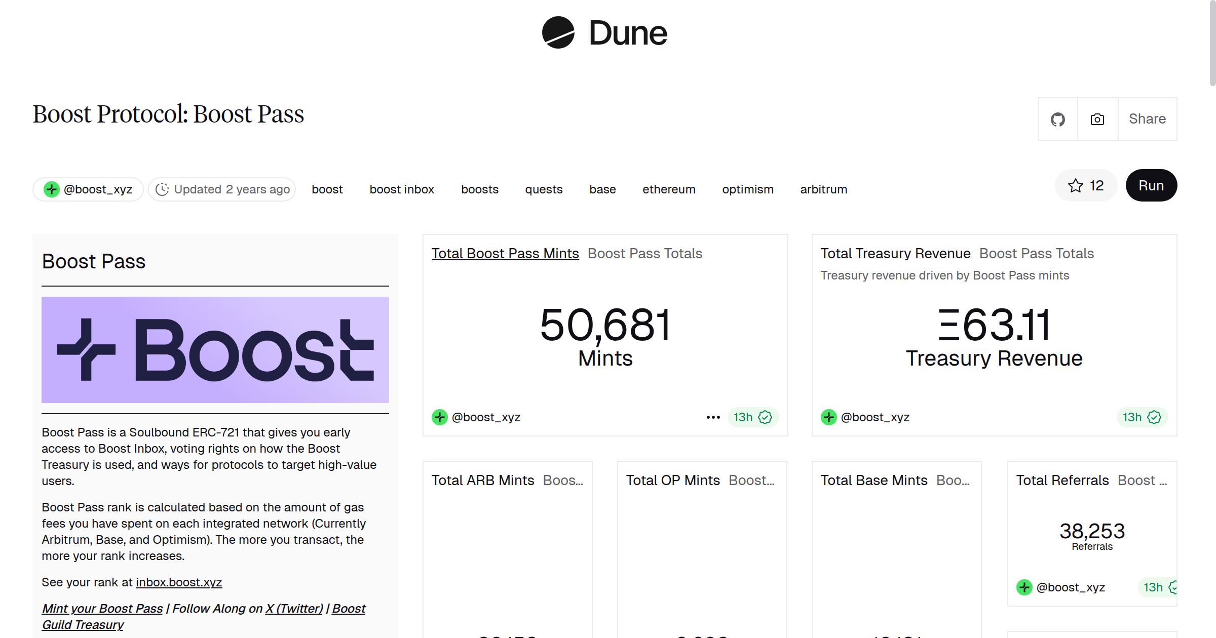The width and height of the screenshot is (1216, 638).
Task: Click the Share button
Action: [x=1147, y=118]
